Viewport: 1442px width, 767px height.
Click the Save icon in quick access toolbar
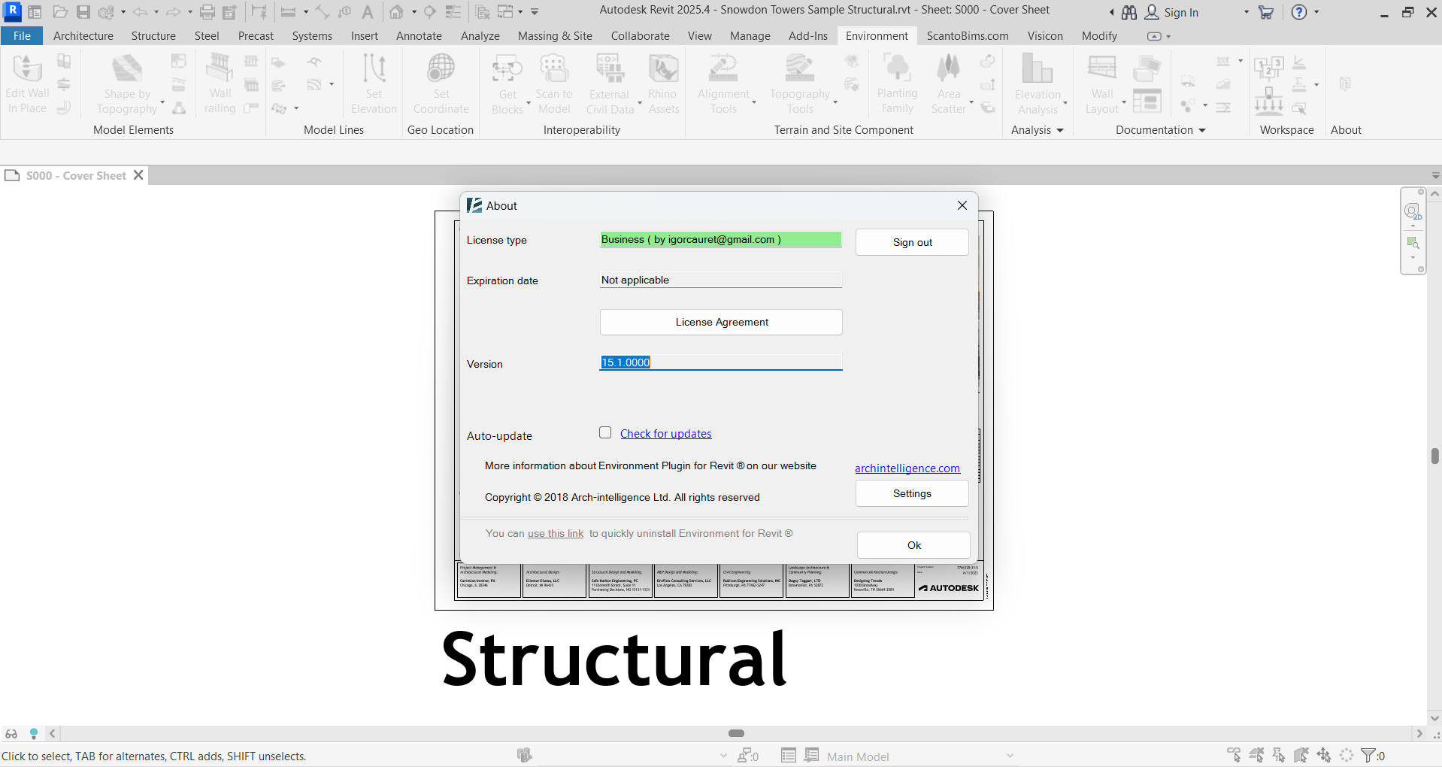pyautogui.click(x=83, y=12)
